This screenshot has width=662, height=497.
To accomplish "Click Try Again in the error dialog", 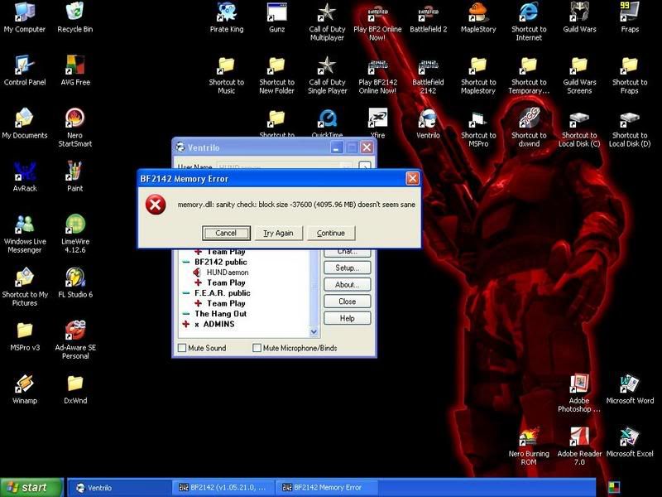I will tap(278, 233).
